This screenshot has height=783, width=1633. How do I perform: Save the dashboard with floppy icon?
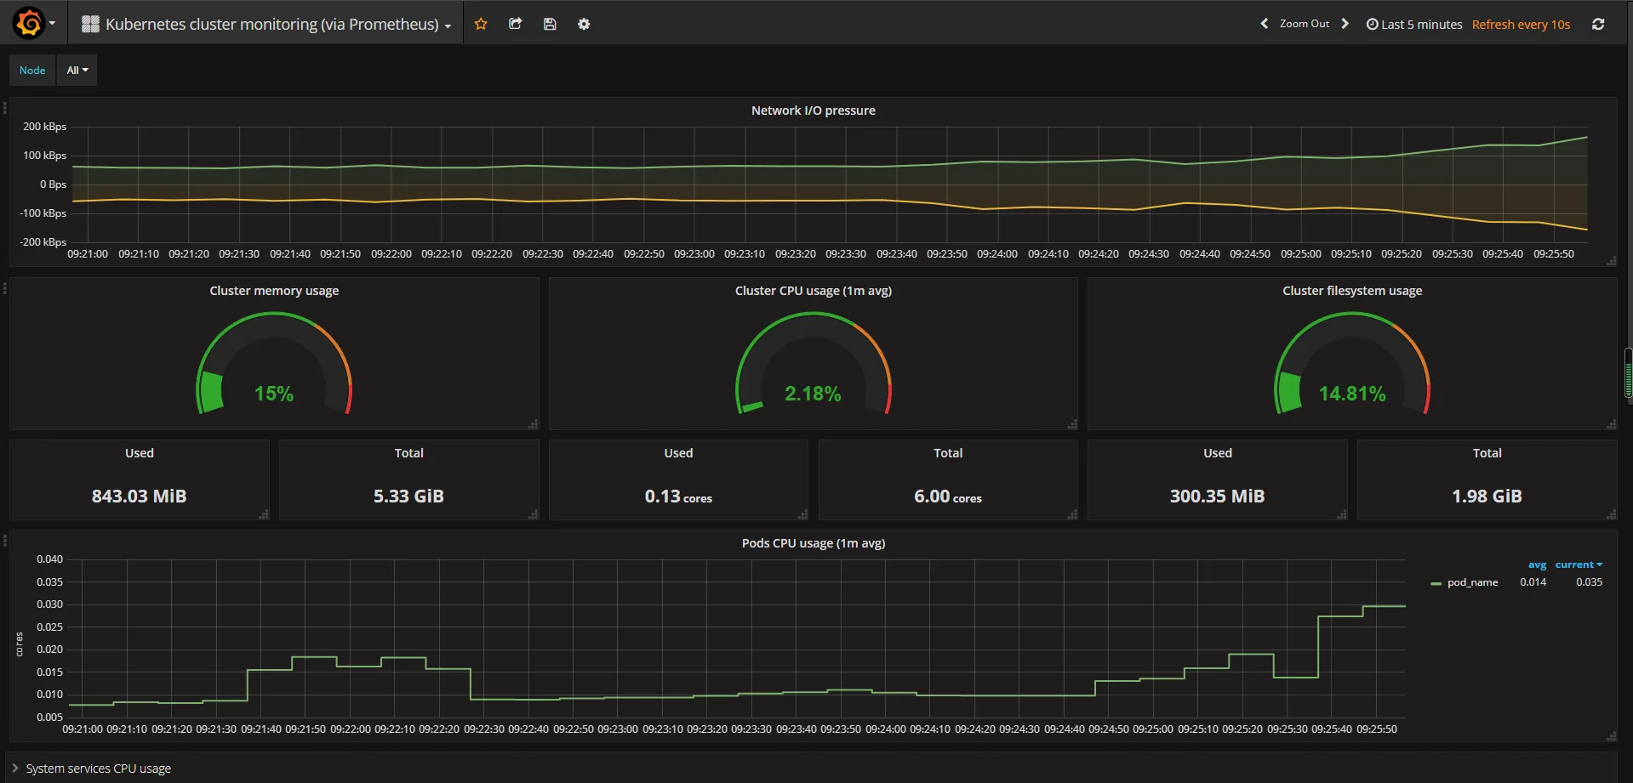click(550, 24)
